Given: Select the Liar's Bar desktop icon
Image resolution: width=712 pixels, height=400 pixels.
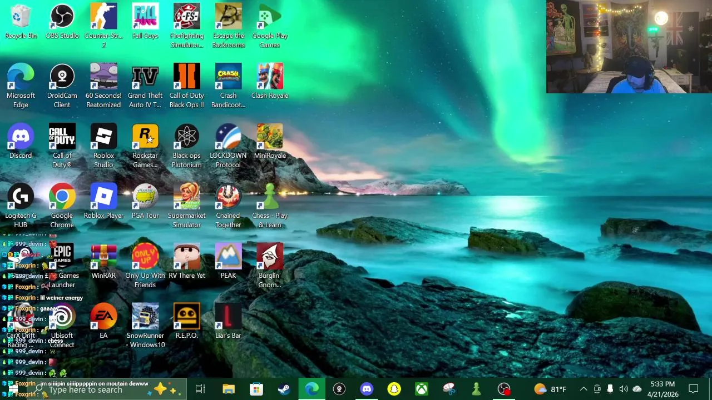Looking at the screenshot, I should tap(228, 322).
